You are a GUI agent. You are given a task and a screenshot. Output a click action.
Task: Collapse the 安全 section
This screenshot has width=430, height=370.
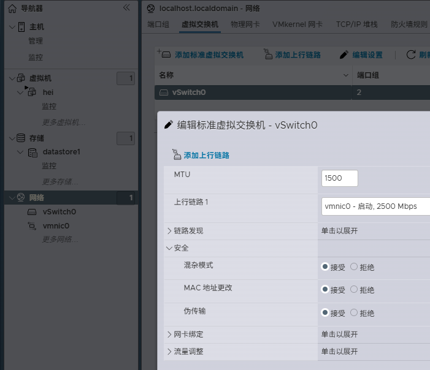[x=169, y=248]
